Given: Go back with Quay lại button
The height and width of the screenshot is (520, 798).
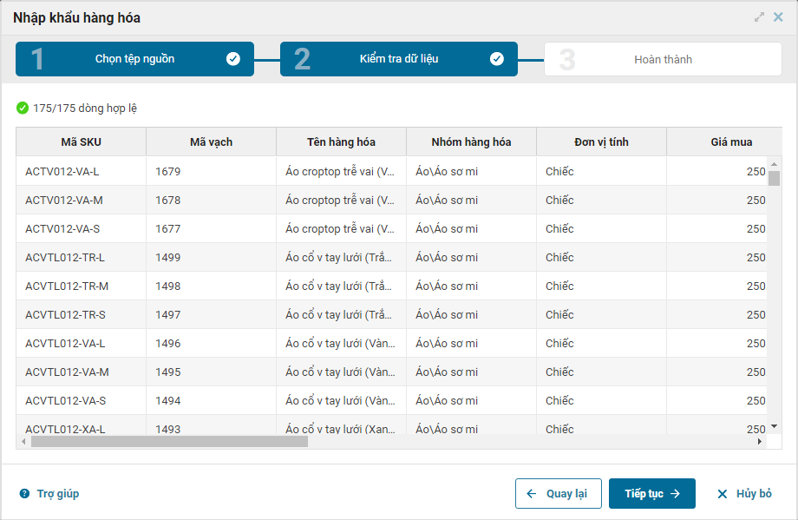Looking at the screenshot, I should pos(558,494).
